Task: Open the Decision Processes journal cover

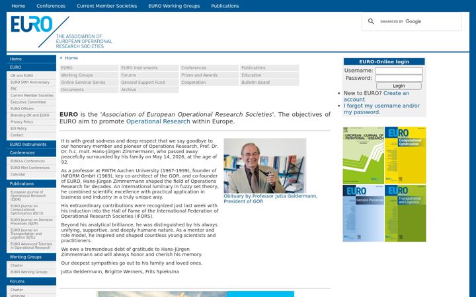Action: point(364,213)
